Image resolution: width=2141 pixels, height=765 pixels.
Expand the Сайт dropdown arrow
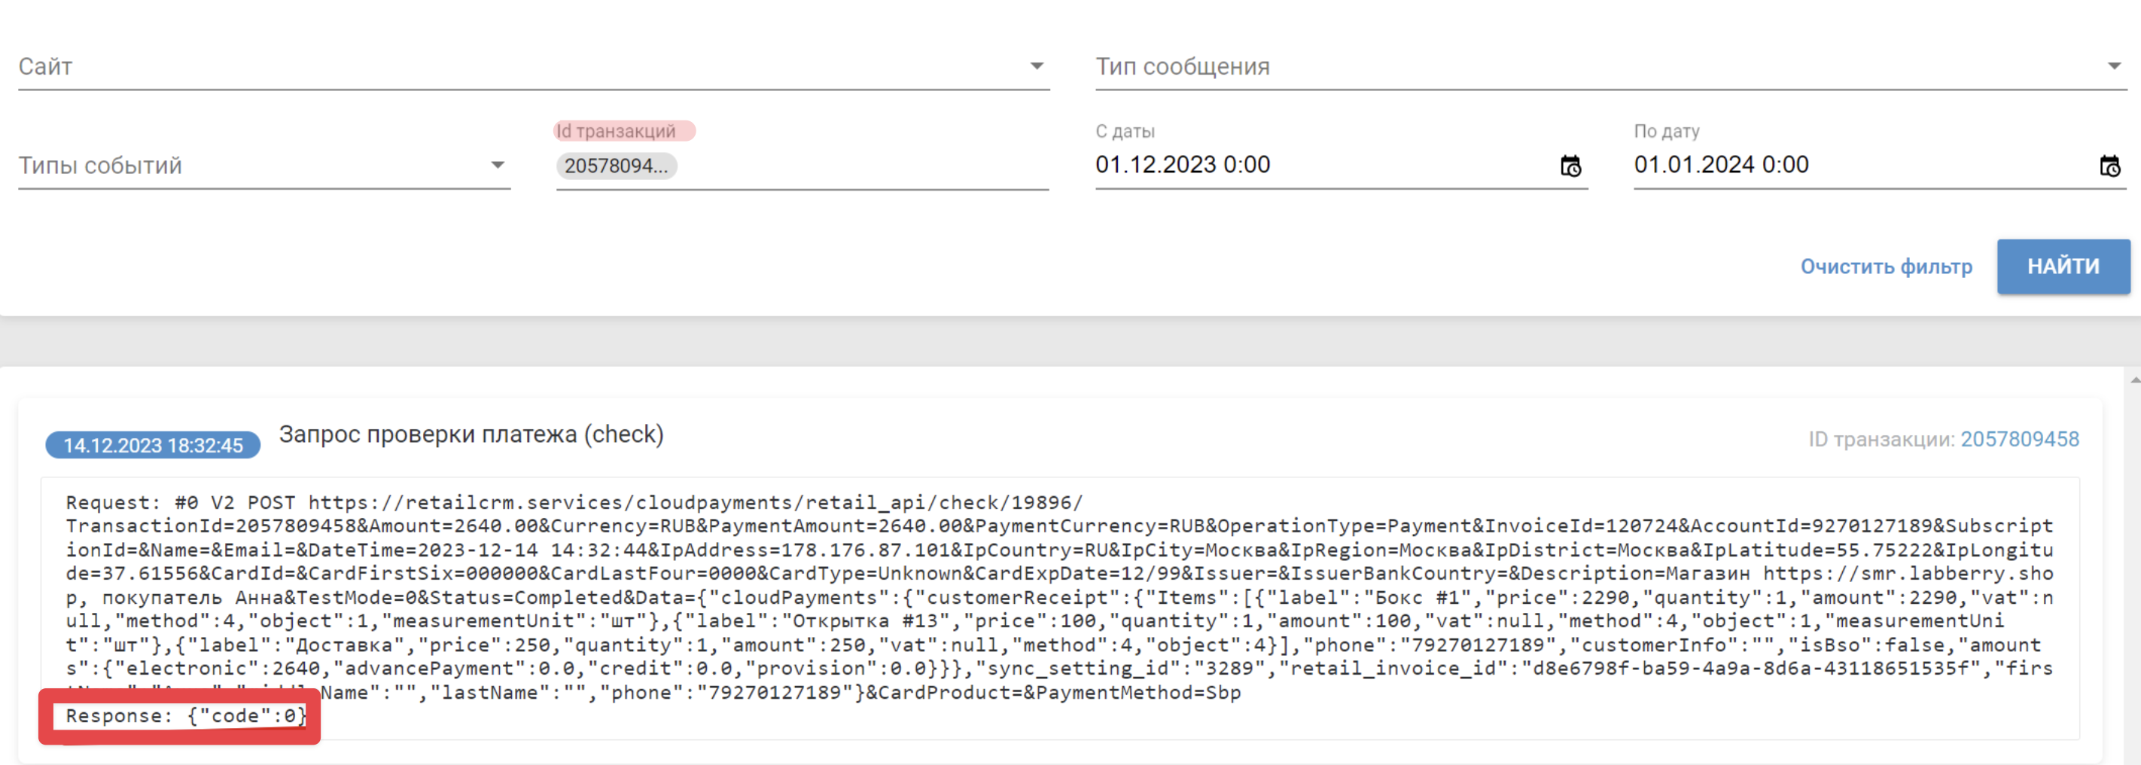click(x=1037, y=66)
